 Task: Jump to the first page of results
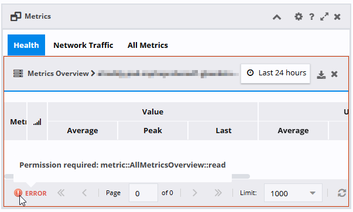pos(61,193)
